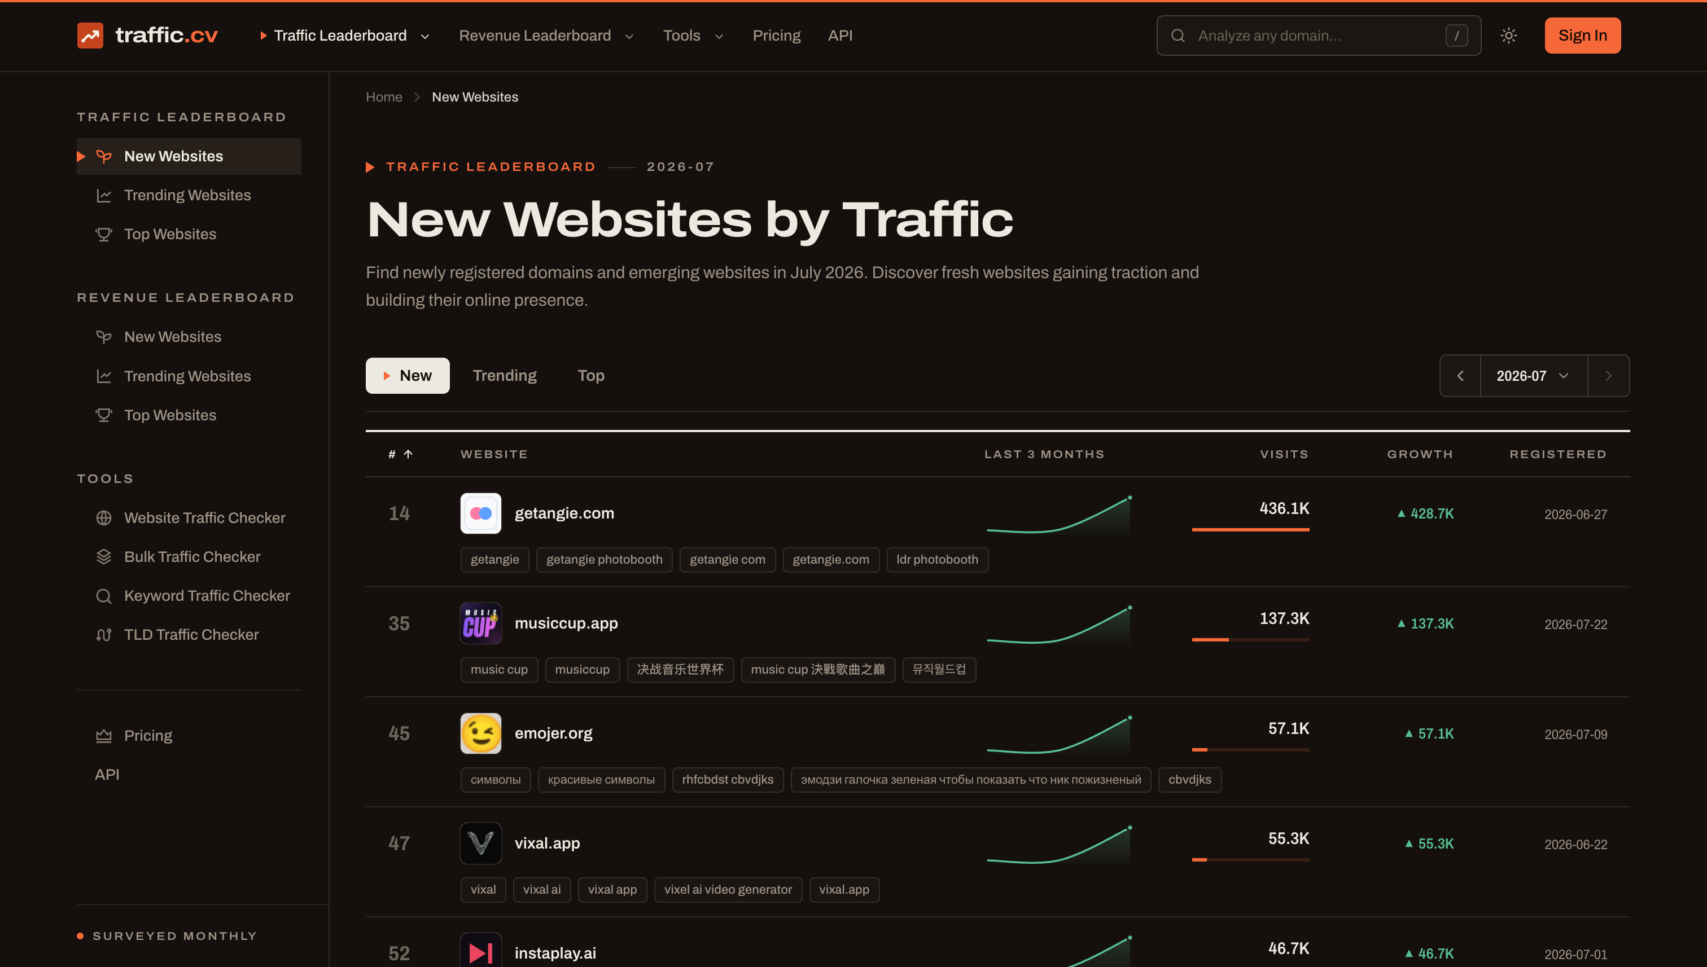Viewport: 1707px width, 967px height.
Task: Click the 'cbvdjks' keyword tag
Action: [x=1189, y=780]
